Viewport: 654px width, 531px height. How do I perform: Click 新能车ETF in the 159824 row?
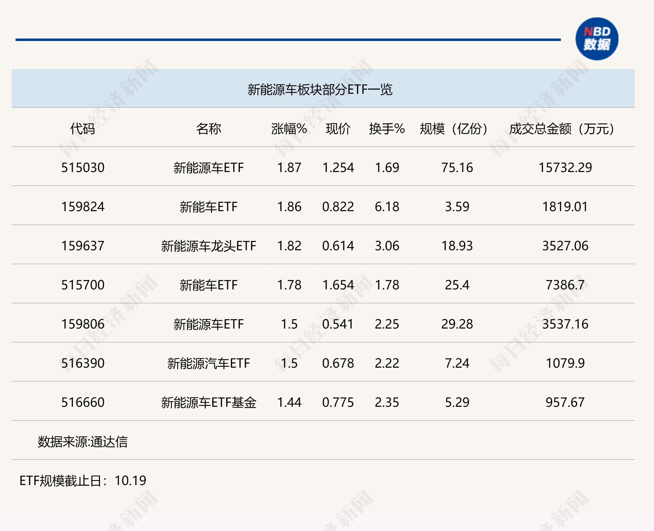(209, 207)
